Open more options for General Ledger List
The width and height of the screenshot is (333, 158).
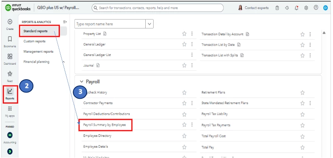192,55
